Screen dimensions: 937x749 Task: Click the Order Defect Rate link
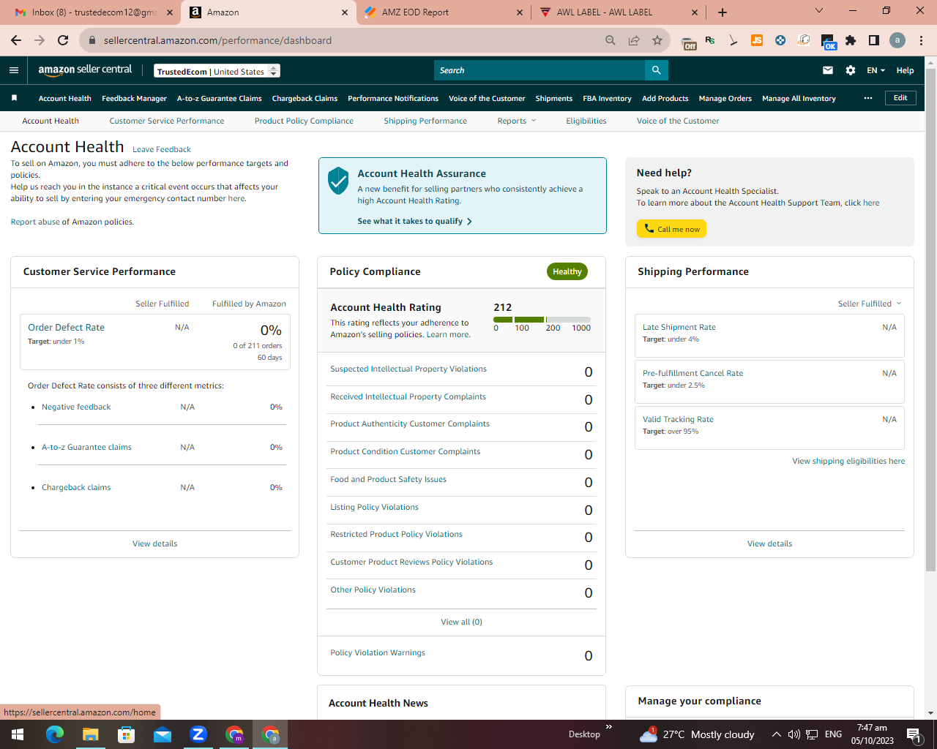(x=66, y=327)
